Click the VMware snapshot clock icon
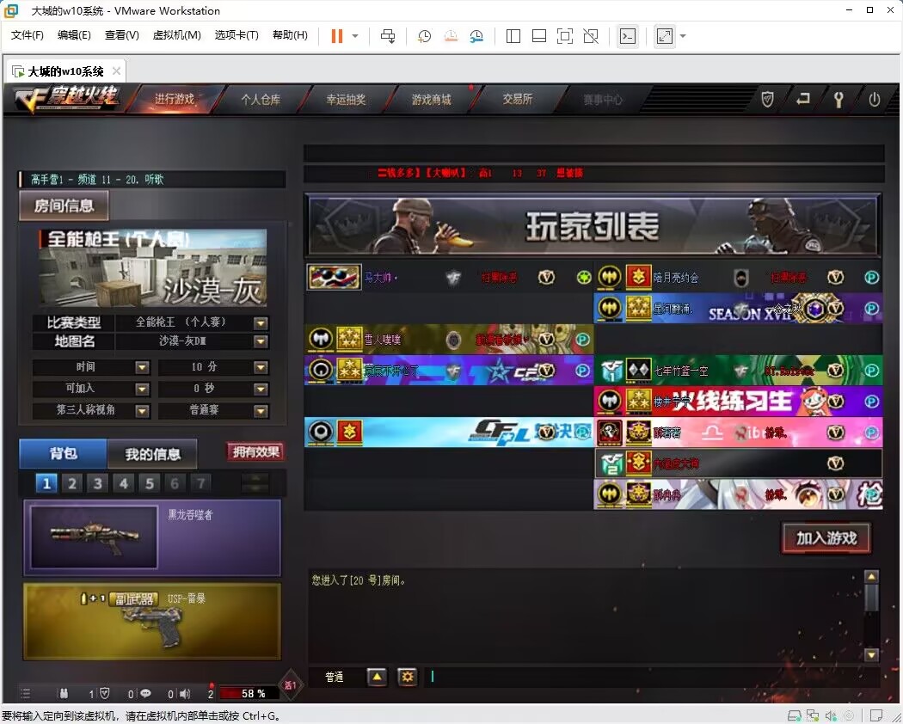This screenshot has height=724, width=903. (x=424, y=36)
